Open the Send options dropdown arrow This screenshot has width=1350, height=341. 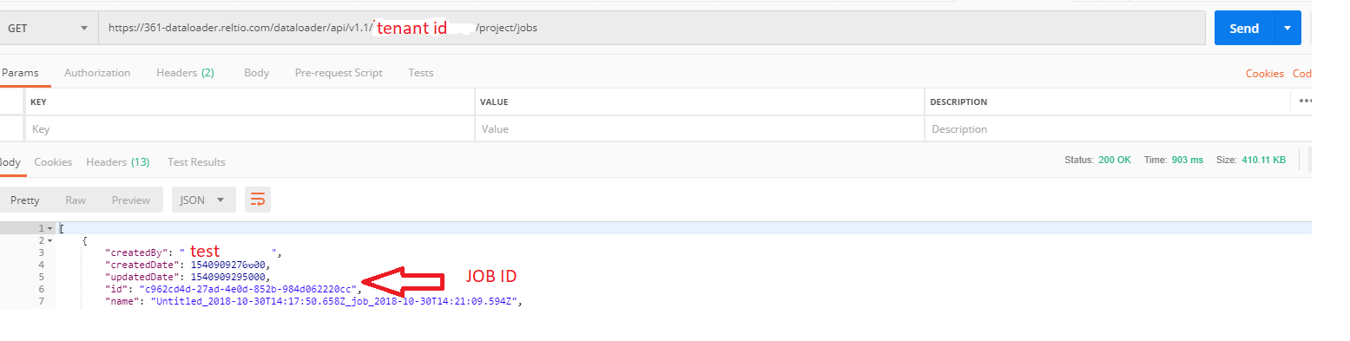1287,29
